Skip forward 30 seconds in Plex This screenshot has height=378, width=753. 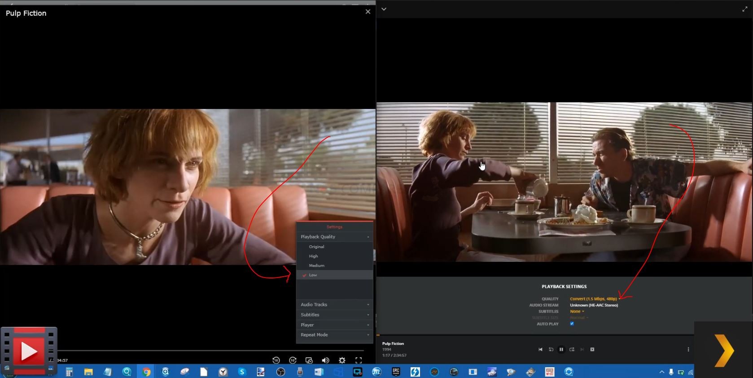pos(572,349)
